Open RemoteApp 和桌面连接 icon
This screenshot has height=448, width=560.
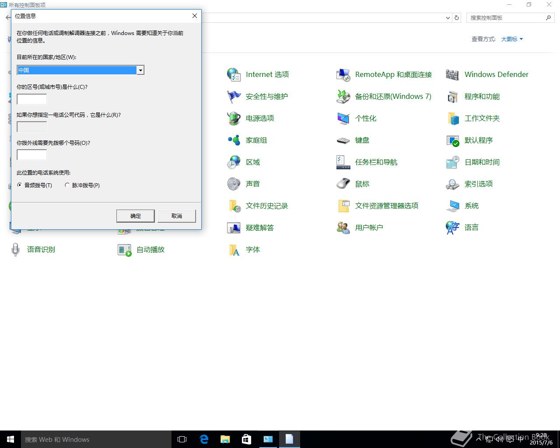point(343,74)
